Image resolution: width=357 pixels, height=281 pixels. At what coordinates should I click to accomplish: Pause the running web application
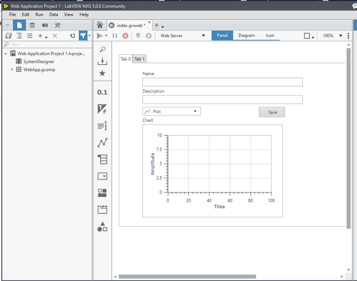coord(115,35)
